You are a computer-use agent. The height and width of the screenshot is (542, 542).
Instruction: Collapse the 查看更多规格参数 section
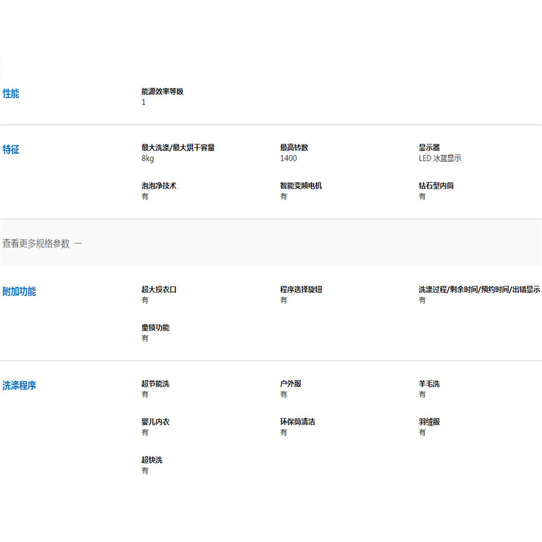[42, 243]
